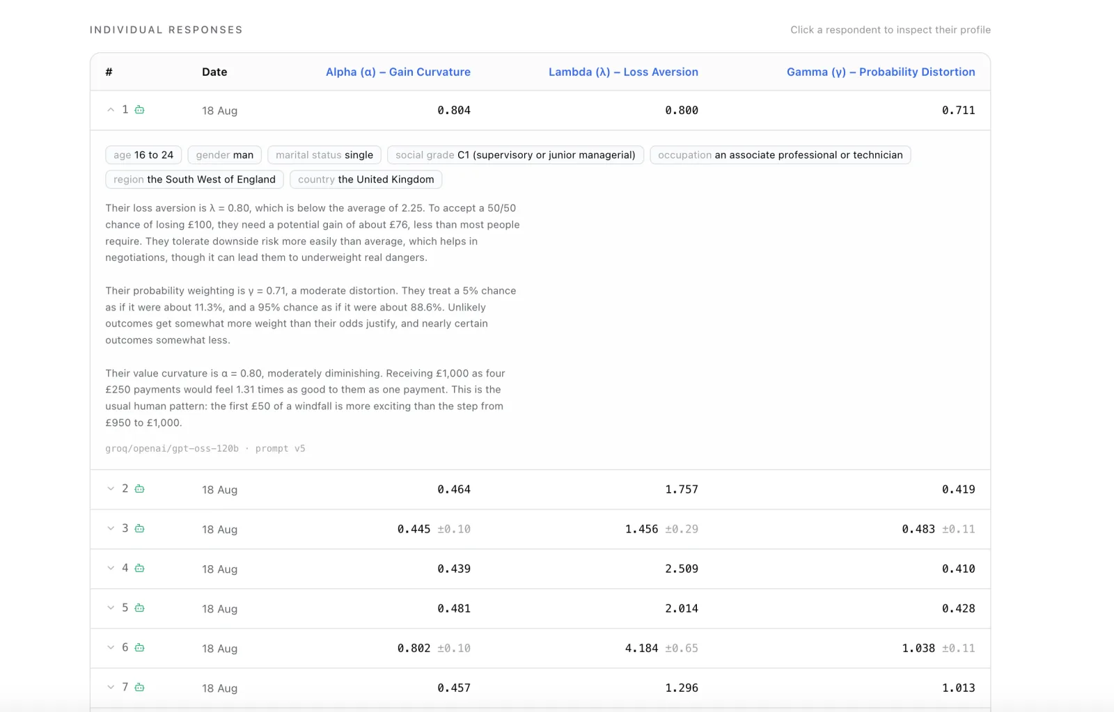Click lambda value 0.800 in row 1
Image resolution: width=1114 pixels, height=712 pixels.
pos(682,110)
